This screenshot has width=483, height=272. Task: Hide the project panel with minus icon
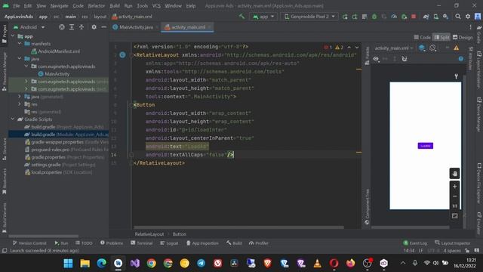pyautogui.click(x=104, y=27)
